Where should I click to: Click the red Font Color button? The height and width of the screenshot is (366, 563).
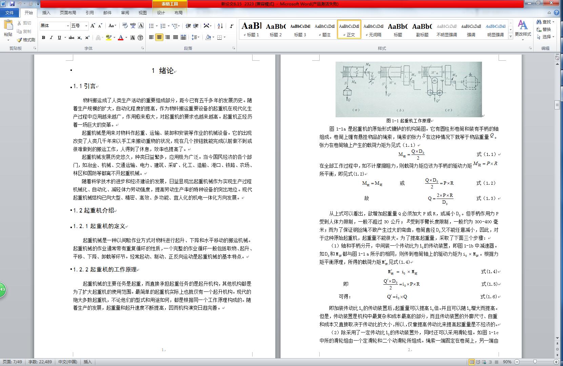pyautogui.click(x=121, y=38)
